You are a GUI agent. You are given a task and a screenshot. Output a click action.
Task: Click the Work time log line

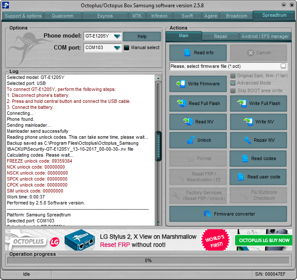click(x=26, y=197)
